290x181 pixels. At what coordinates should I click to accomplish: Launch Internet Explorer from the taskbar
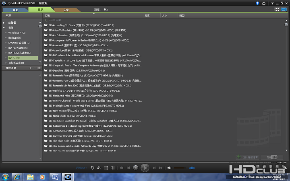(17, 177)
